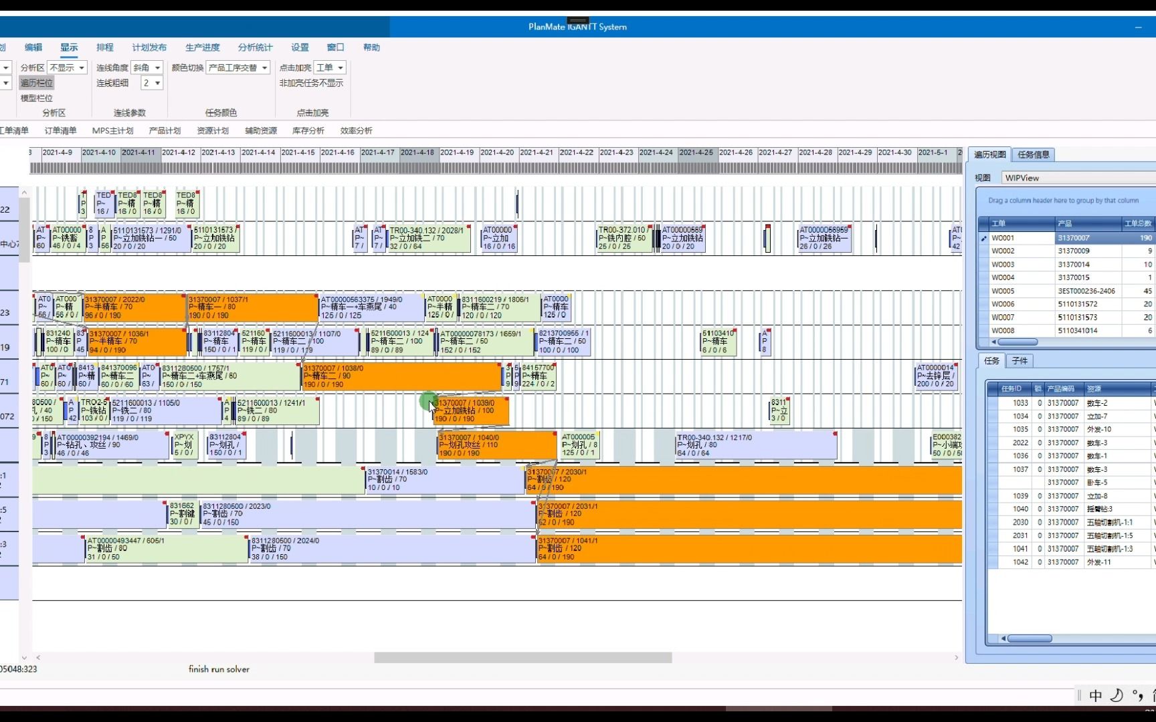Switch to the 任务信息 panel tab

[x=1034, y=154]
